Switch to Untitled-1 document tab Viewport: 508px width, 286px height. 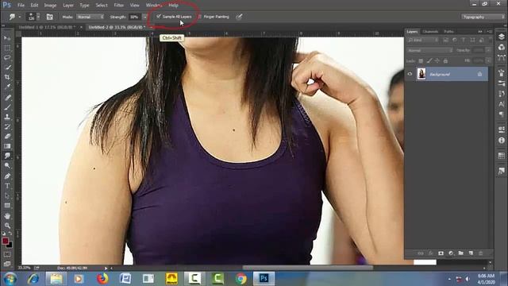coord(47,27)
